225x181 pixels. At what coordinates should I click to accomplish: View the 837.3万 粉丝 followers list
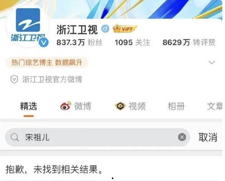(x=79, y=42)
